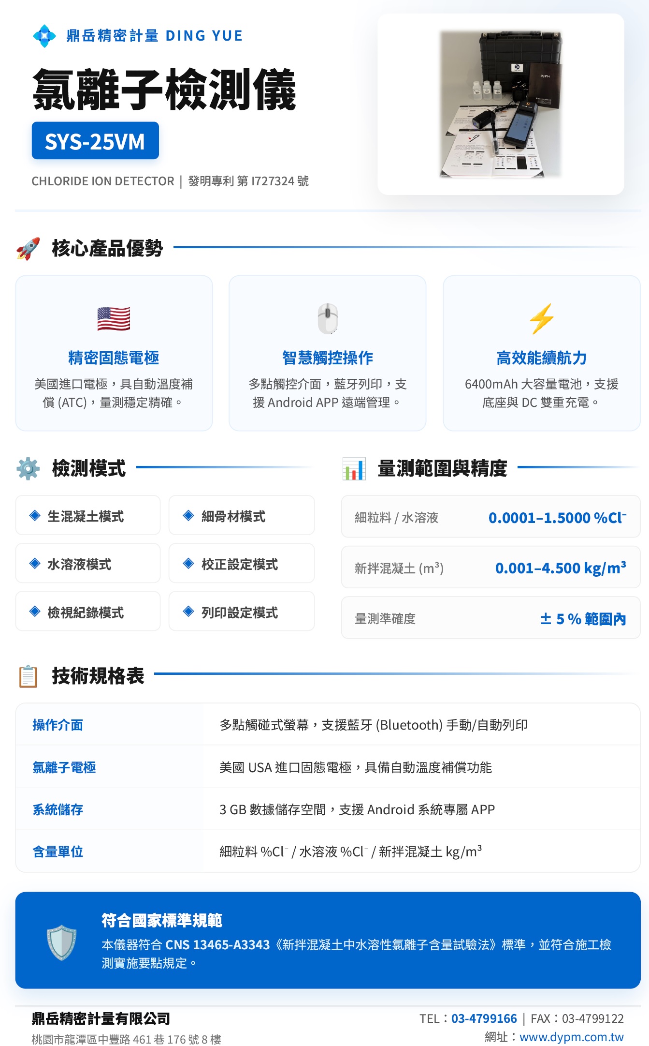Image resolution: width=649 pixels, height=1046 pixels.
Task: Click the clipboard icon beside 技術規格表
Action: pos(28,676)
